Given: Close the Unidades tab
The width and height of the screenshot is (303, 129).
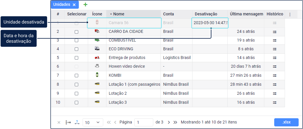Looking at the screenshot, I should tap(74, 5).
